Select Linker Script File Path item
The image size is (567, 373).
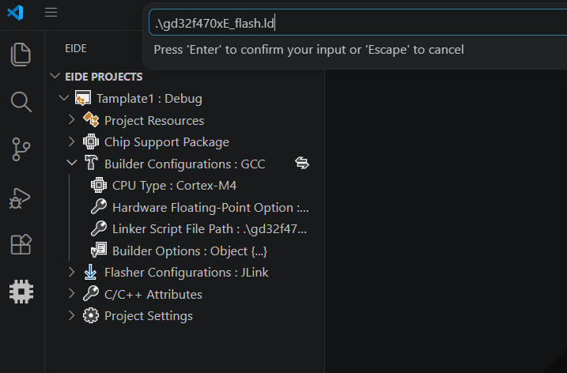point(198,229)
